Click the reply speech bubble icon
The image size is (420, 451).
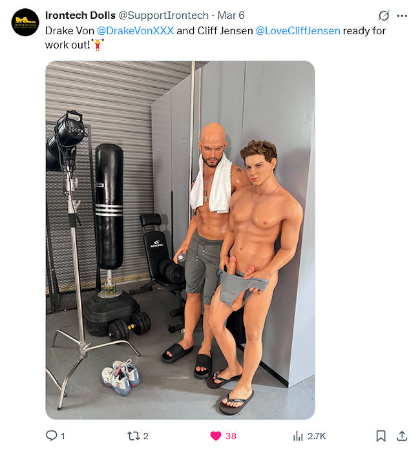52,435
